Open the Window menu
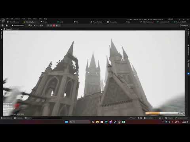190x142 pixels. (18, 19)
